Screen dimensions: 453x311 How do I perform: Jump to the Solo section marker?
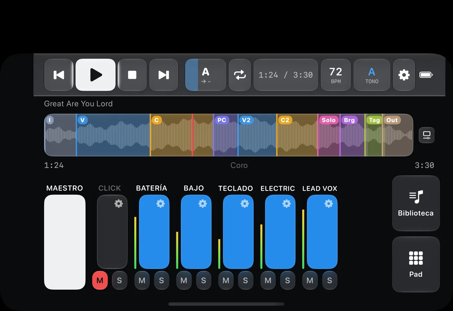[329, 120]
